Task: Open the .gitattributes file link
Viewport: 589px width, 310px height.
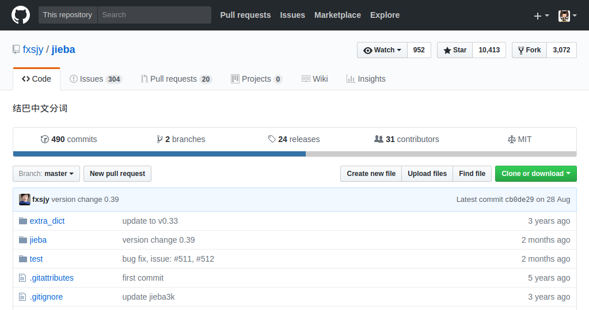Action: click(51, 278)
